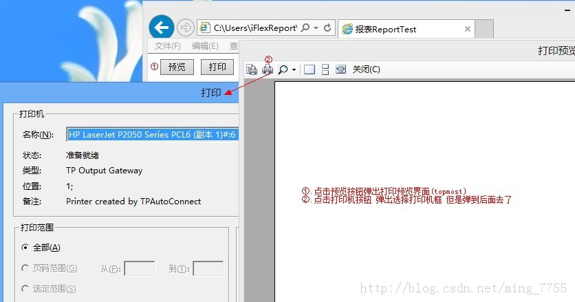Select the two-page view icon
The height and width of the screenshot is (302, 575).
pyautogui.click(x=325, y=69)
